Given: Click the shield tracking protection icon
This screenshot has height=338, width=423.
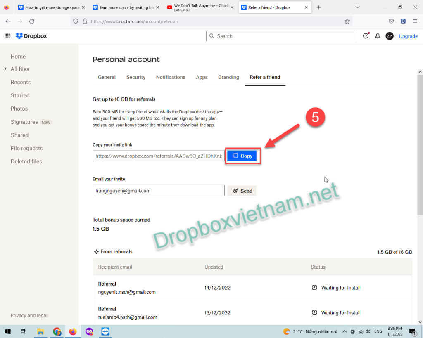Looking at the screenshot, I should (x=76, y=21).
